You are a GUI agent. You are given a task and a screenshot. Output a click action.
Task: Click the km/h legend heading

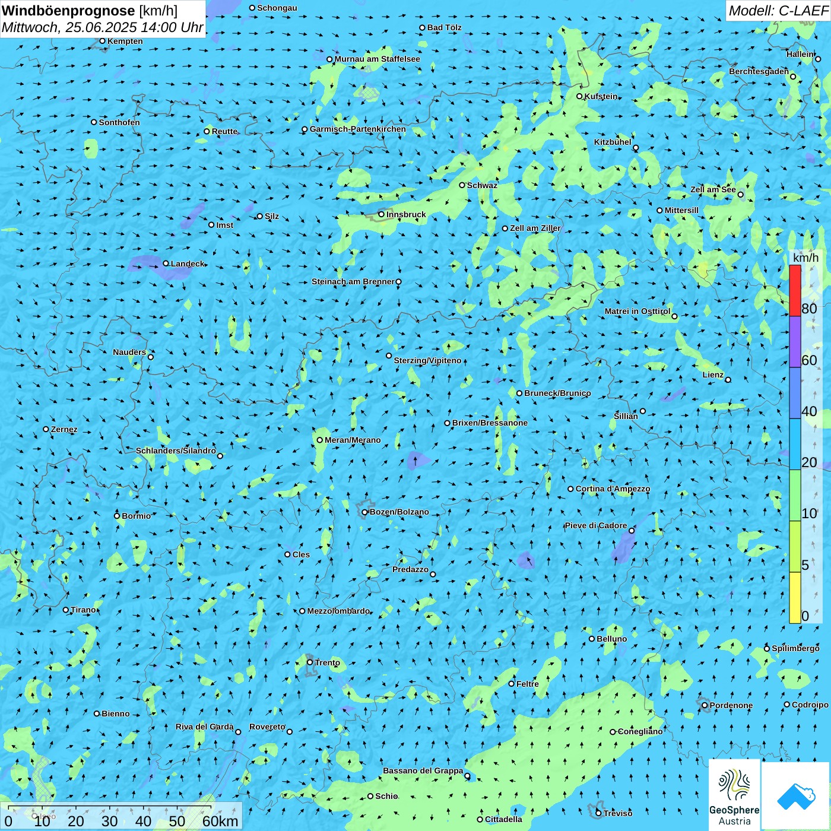click(x=805, y=258)
